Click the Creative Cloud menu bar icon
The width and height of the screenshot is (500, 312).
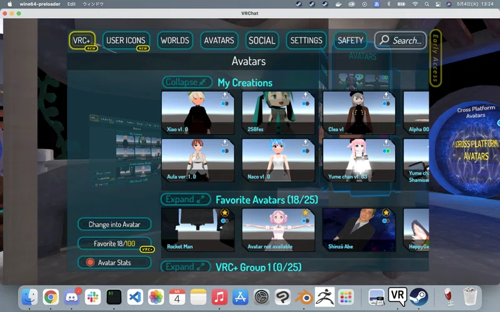(351, 4)
